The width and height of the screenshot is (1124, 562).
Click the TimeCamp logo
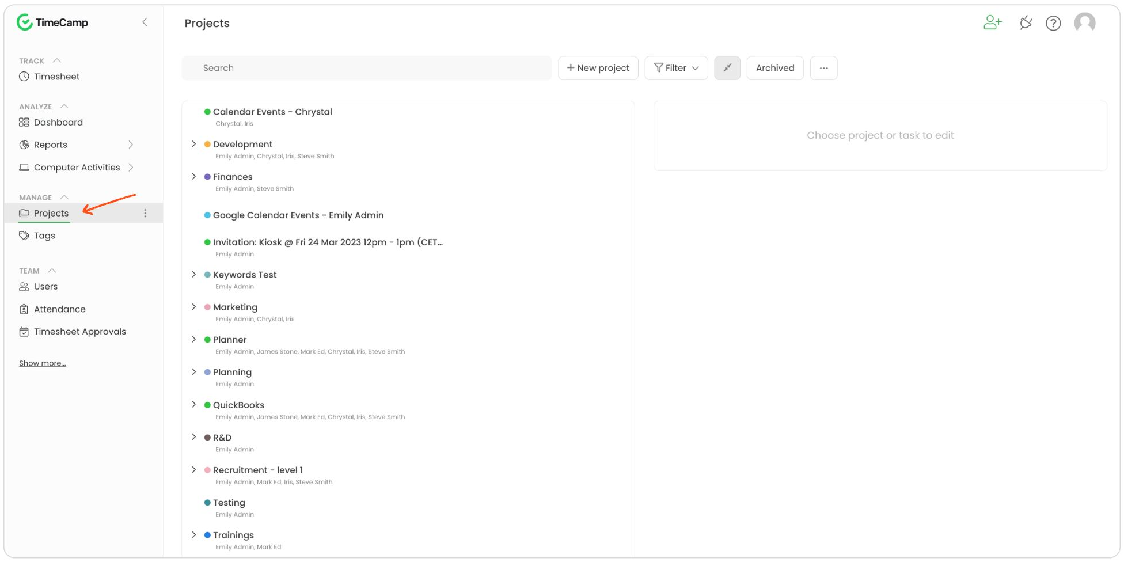click(x=52, y=22)
